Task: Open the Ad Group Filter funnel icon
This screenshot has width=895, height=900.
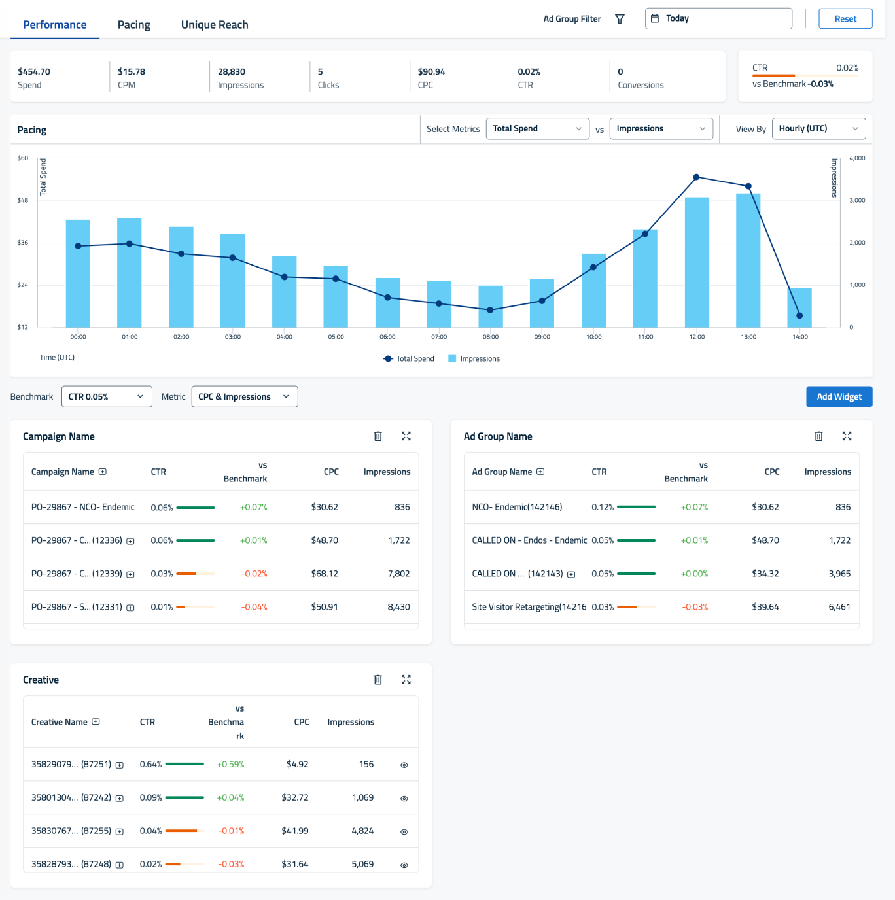Action: pyautogui.click(x=619, y=19)
